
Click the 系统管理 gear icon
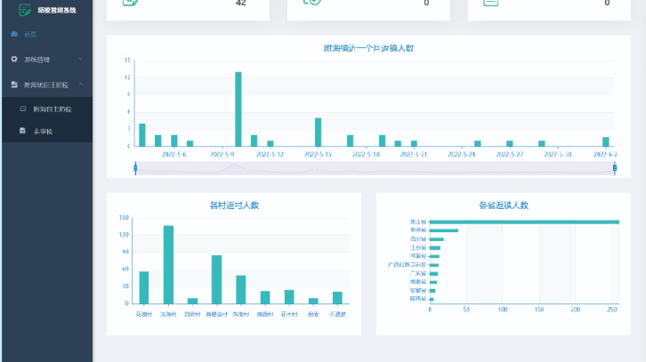pyautogui.click(x=14, y=60)
